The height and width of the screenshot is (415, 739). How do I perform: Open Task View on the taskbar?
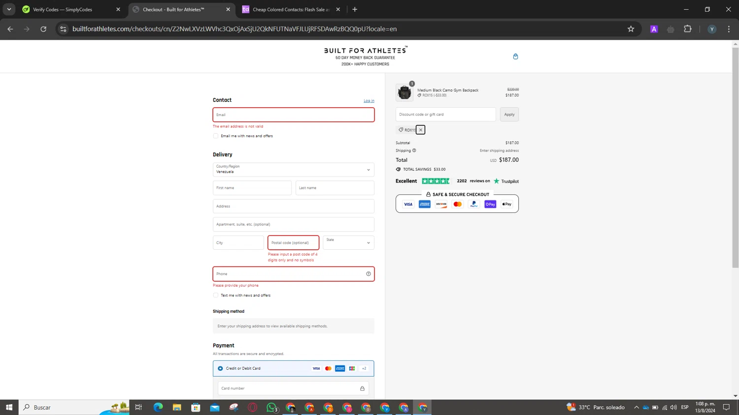[138, 407]
